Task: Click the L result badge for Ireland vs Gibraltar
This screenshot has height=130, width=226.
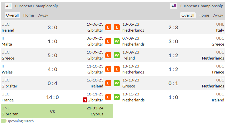Action: pos(108,27)
